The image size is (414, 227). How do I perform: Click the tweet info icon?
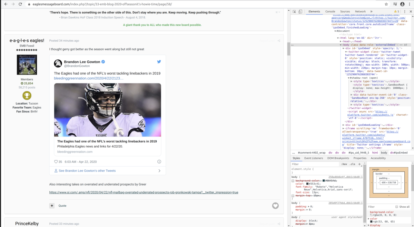tap(159, 161)
